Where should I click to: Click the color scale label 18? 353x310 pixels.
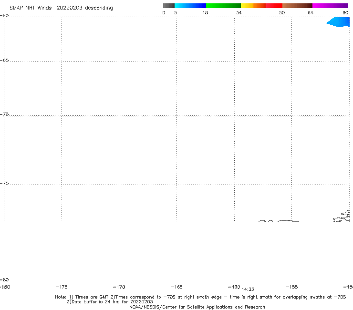tap(205, 12)
